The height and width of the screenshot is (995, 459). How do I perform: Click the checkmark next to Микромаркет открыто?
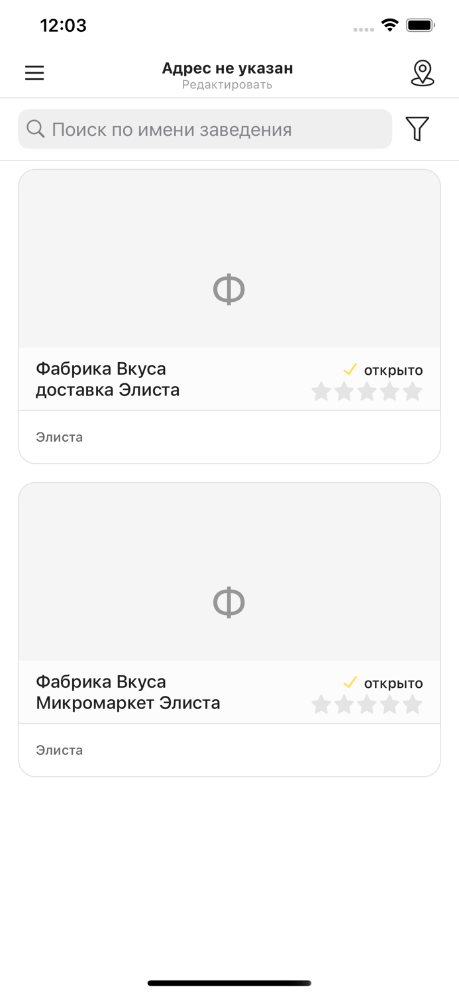[350, 683]
